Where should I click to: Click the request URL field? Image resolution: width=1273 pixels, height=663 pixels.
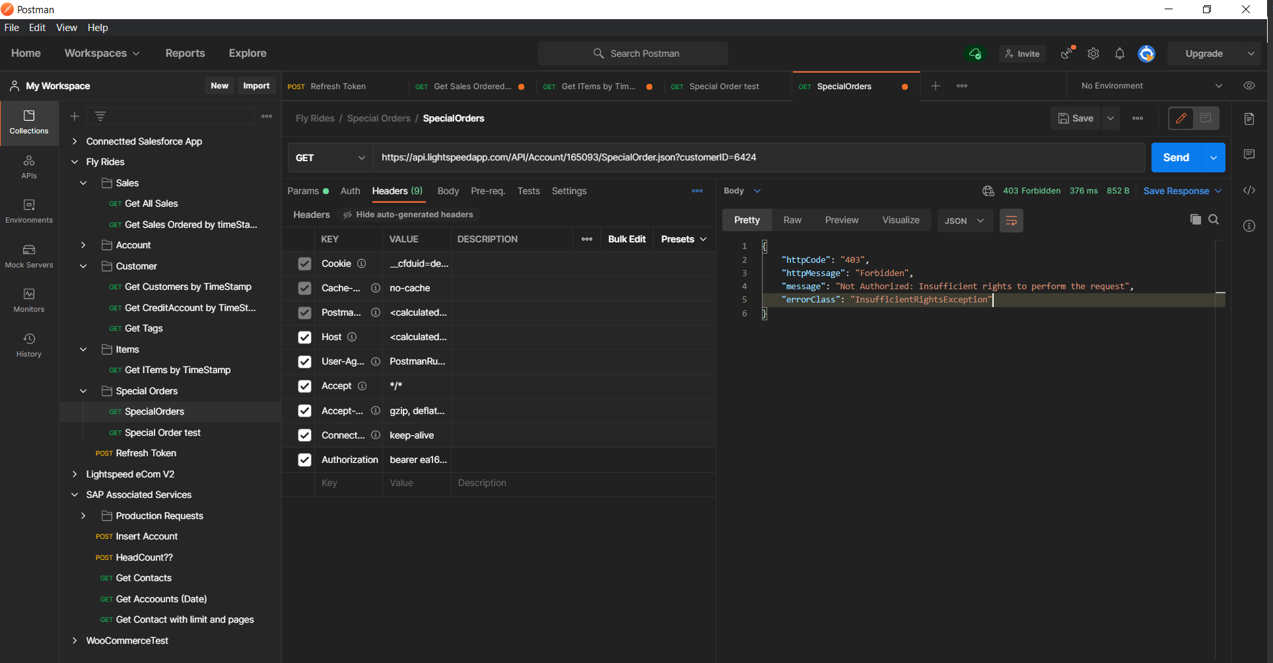[x=759, y=158]
